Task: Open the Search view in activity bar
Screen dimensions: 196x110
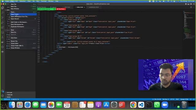Action: [x=2, y=13]
